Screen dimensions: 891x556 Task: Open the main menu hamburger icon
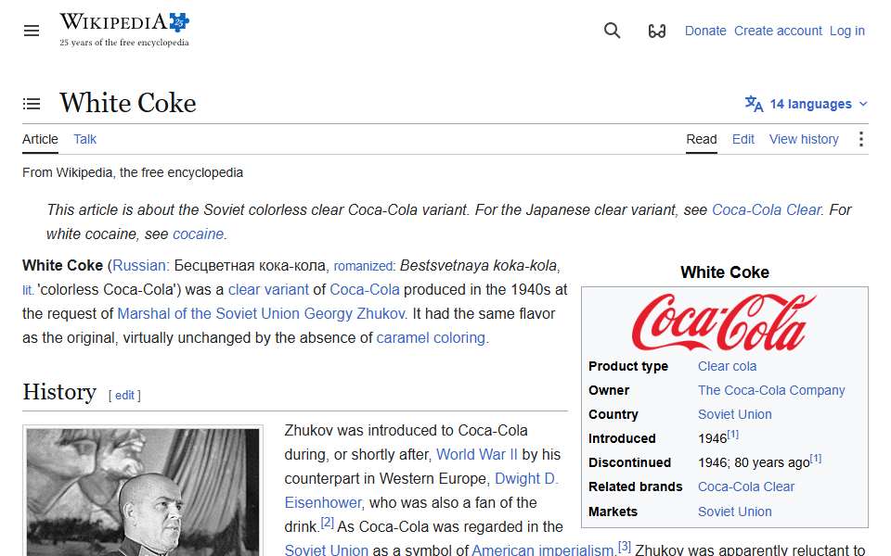[32, 31]
